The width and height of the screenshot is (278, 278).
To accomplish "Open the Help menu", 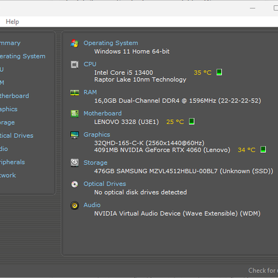I will point(12,21).
